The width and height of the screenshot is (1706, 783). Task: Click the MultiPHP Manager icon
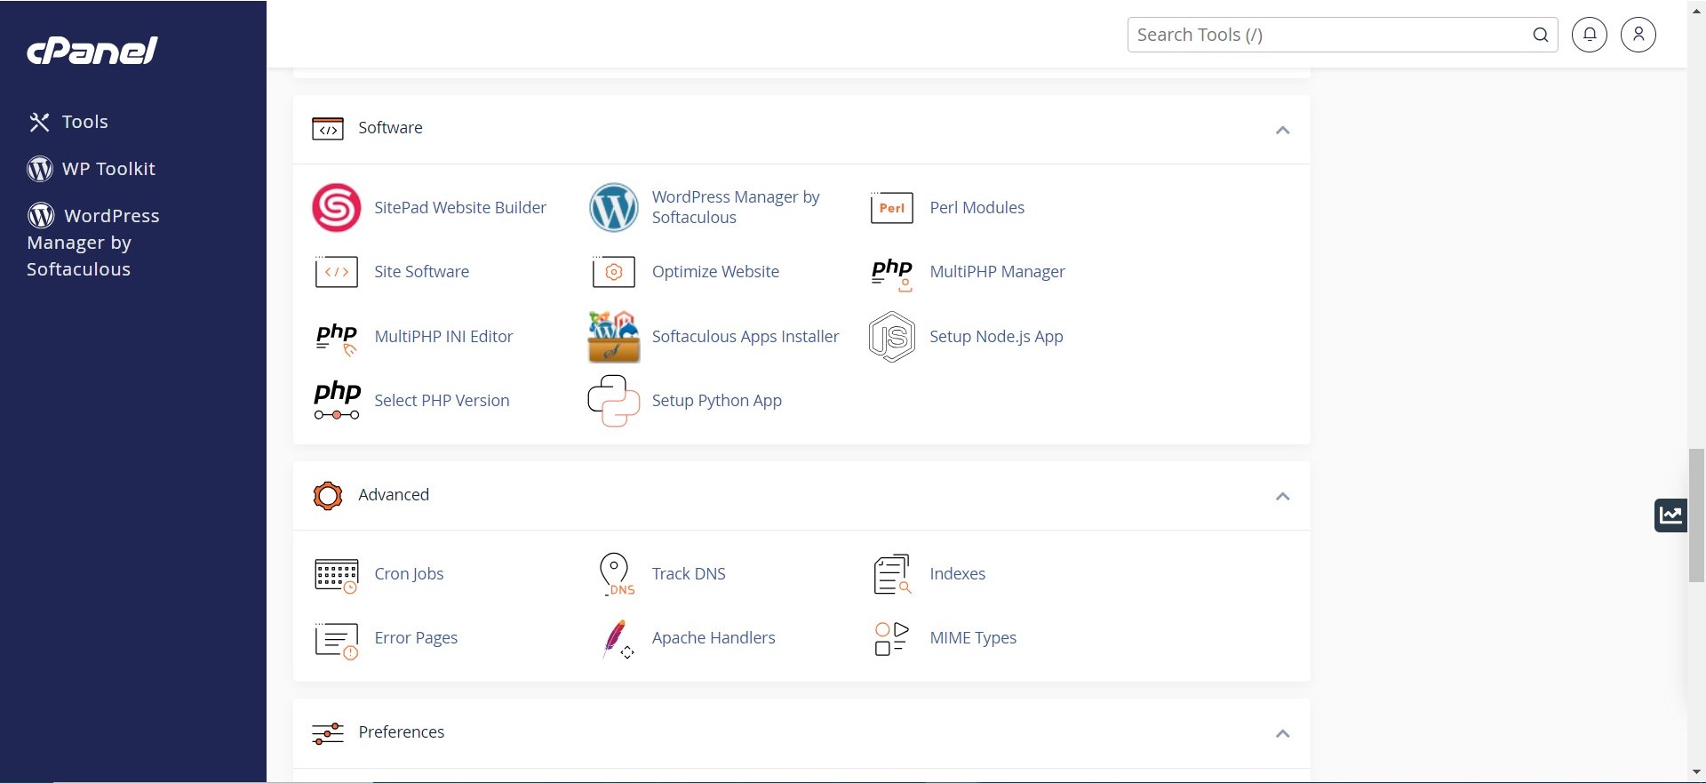click(891, 274)
